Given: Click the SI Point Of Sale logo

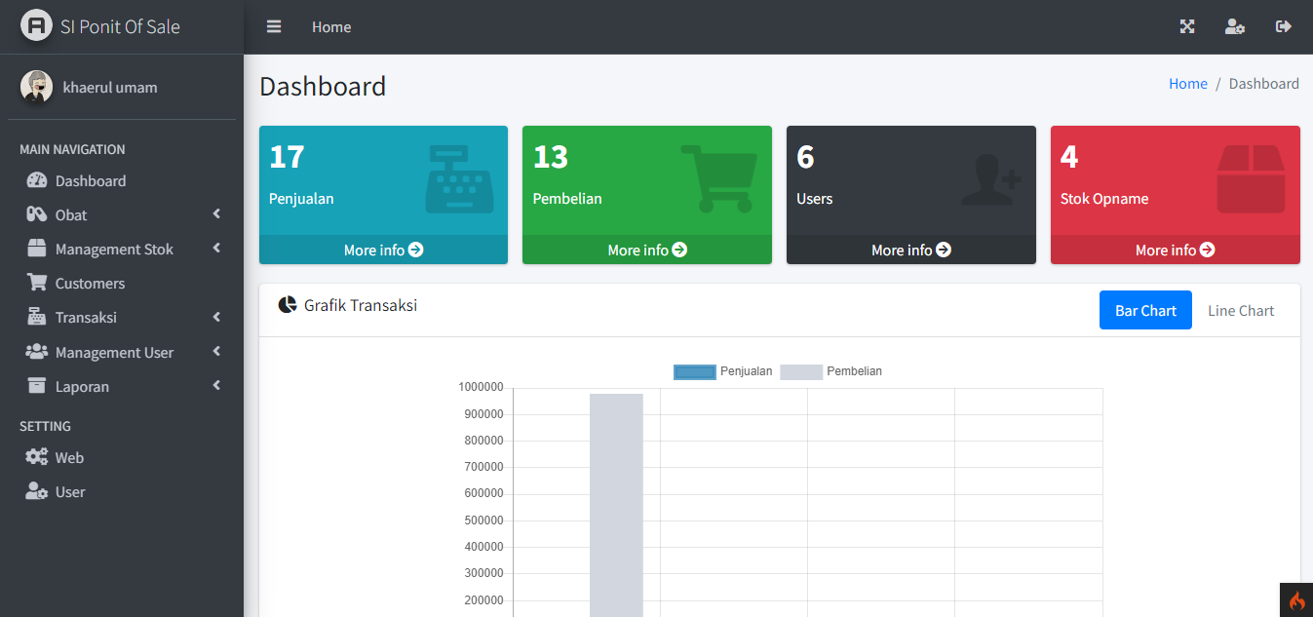Looking at the screenshot, I should tap(36, 26).
